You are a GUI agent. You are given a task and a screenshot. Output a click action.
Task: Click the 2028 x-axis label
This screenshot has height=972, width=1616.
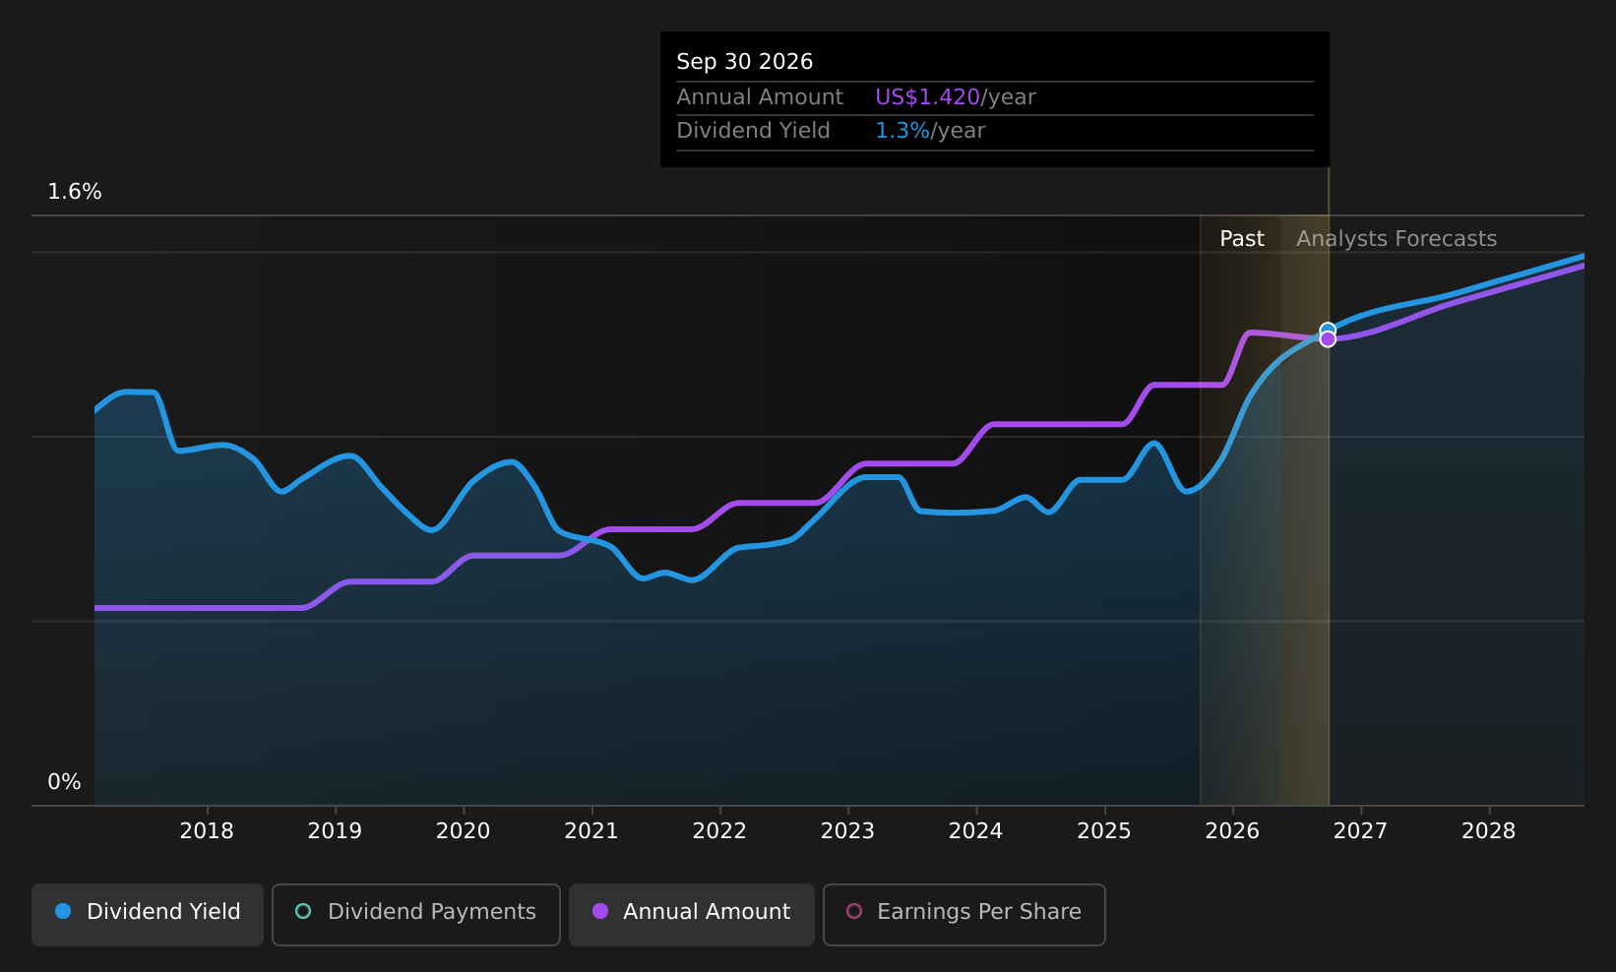[1489, 831]
